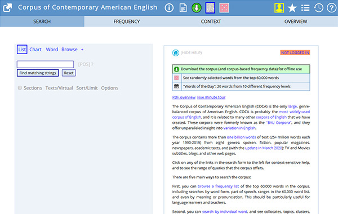The image size is (338, 214).
Task: Open the Five minute tour link
Action: (x=211, y=97)
